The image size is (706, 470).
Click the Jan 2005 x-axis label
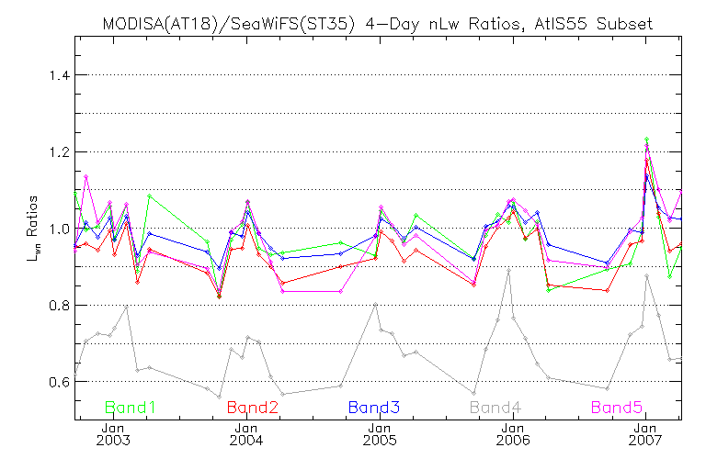(x=380, y=434)
